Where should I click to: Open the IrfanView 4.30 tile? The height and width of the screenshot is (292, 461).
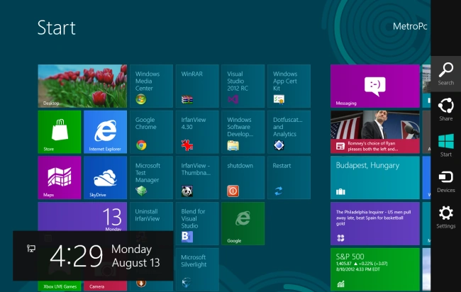pyautogui.click(x=197, y=132)
